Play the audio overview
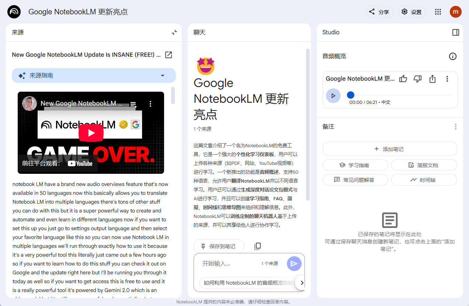 point(333,96)
